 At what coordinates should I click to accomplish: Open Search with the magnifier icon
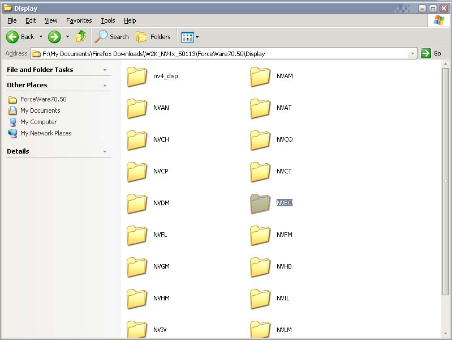pos(112,37)
